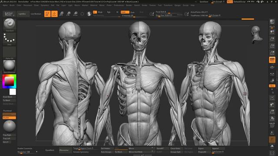
Task: Expand the bottom tray divider arrows
Action: coord(142,155)
